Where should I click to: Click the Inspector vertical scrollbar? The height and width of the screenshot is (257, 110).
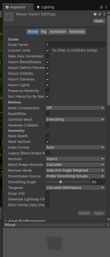[109, 60]
